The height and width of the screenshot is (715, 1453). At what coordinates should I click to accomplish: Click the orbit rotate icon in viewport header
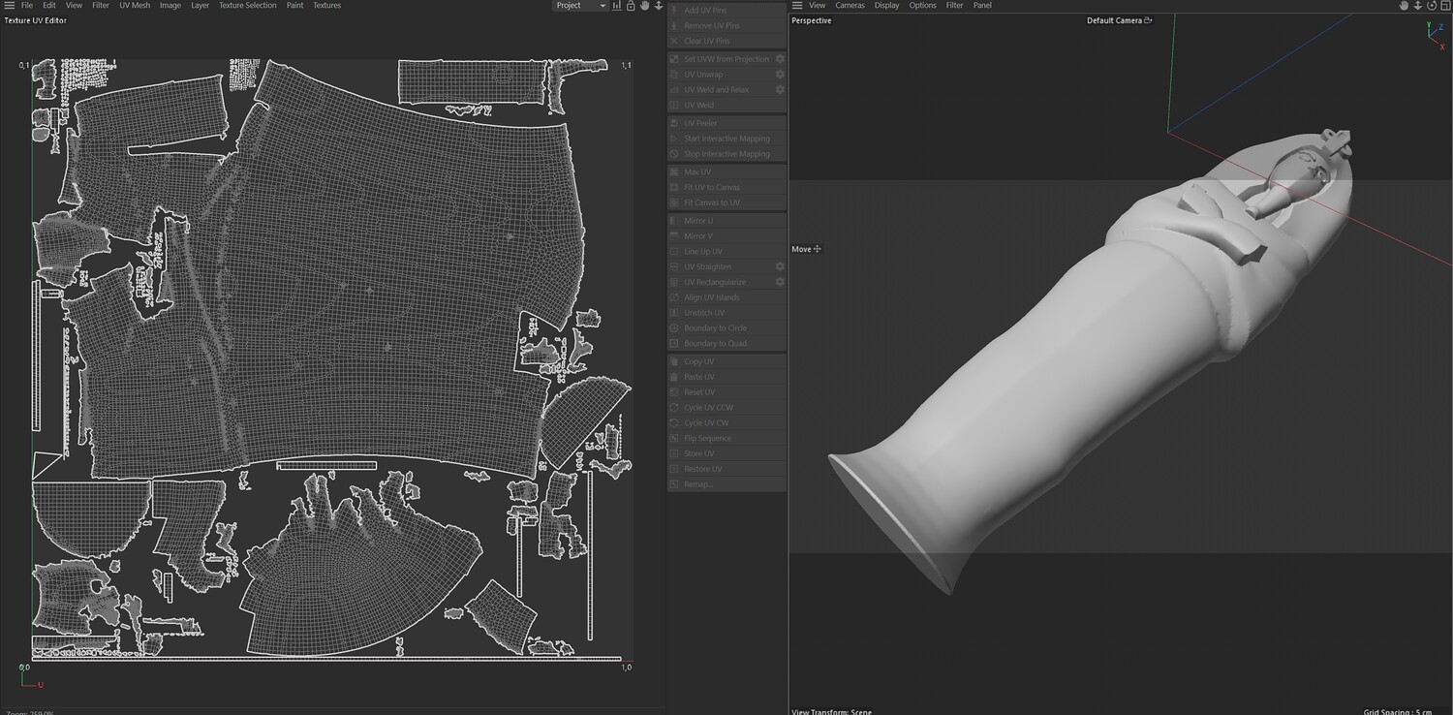[x=1431, y=6]
